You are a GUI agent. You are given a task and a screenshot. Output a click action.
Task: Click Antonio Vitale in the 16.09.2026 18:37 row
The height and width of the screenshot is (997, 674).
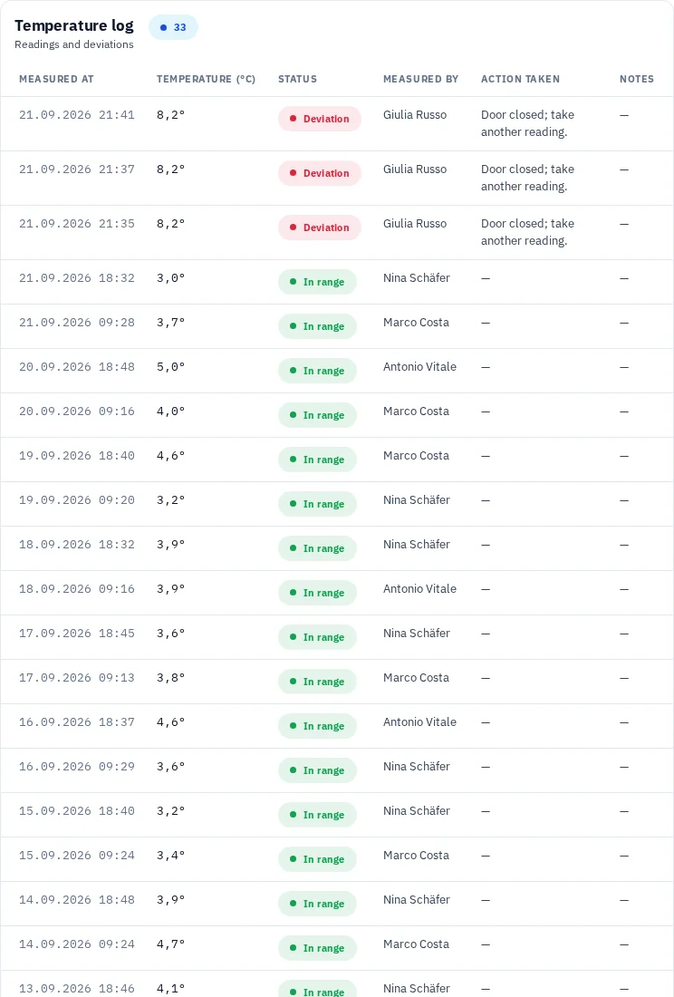(x=420, y=722)
